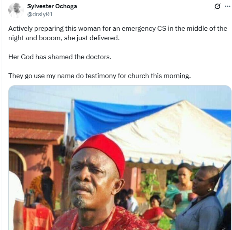Click the man's red patterned shirt

coord(103,219)
